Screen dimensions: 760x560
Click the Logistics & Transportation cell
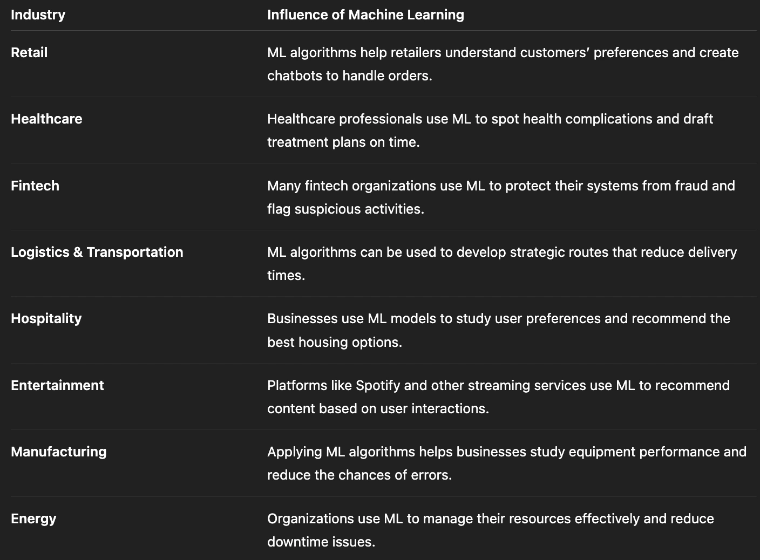point(97,252)
